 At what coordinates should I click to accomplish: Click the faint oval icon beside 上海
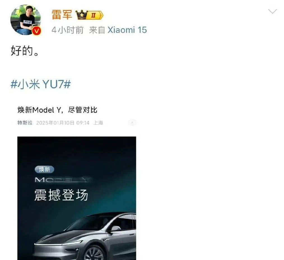tap(132, 123)
